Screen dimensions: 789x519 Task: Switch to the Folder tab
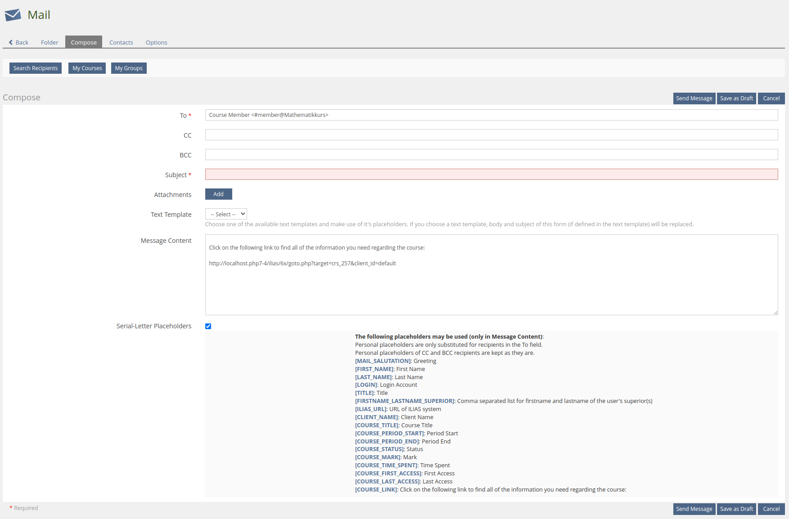tap(50, 42)
